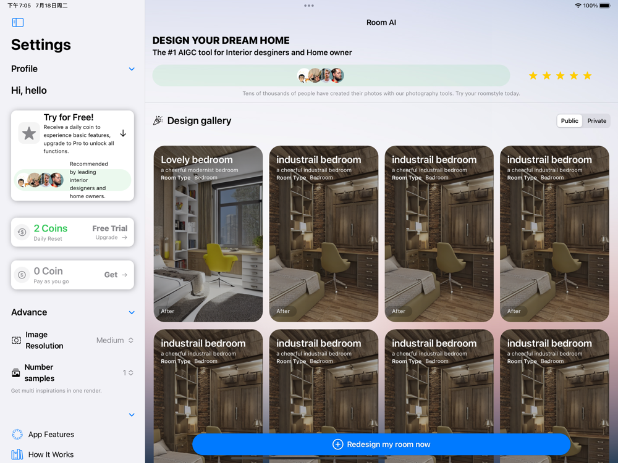Click the App Features icon
Screen dimensions: 618x463
click(x=17, y=434)
